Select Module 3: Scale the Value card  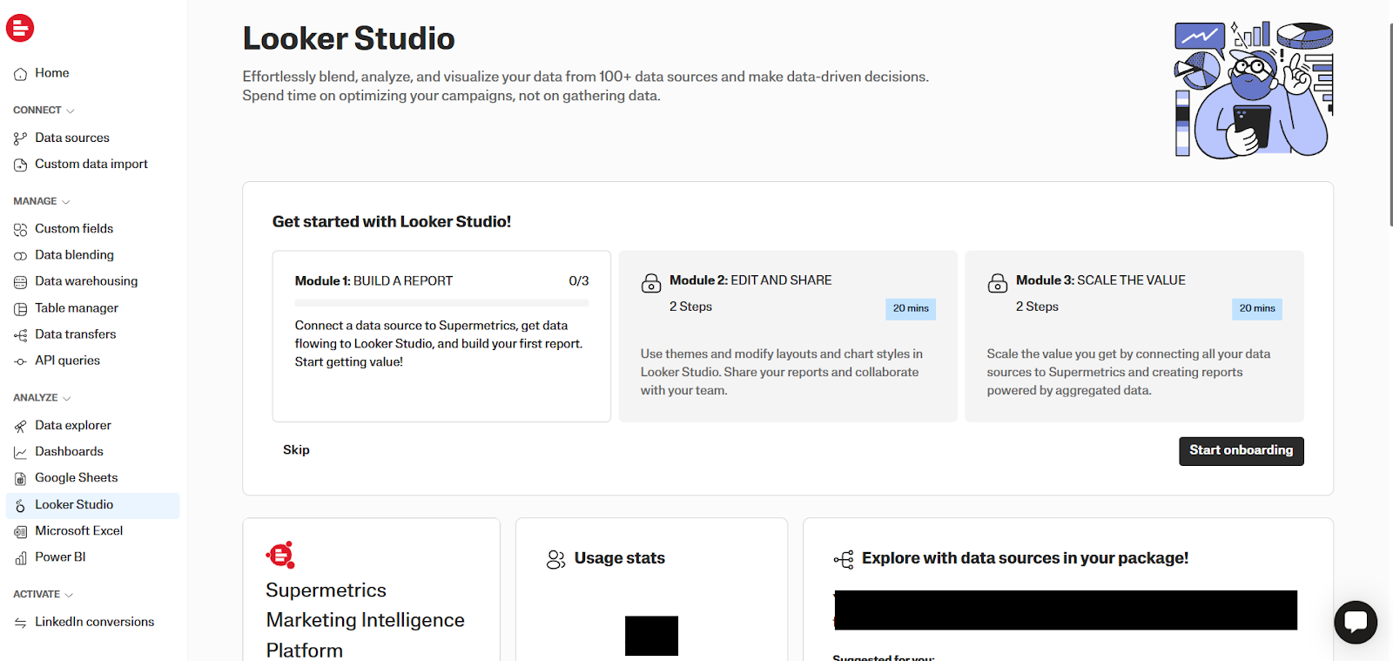pyautogui.click(x=1134, y=336)
